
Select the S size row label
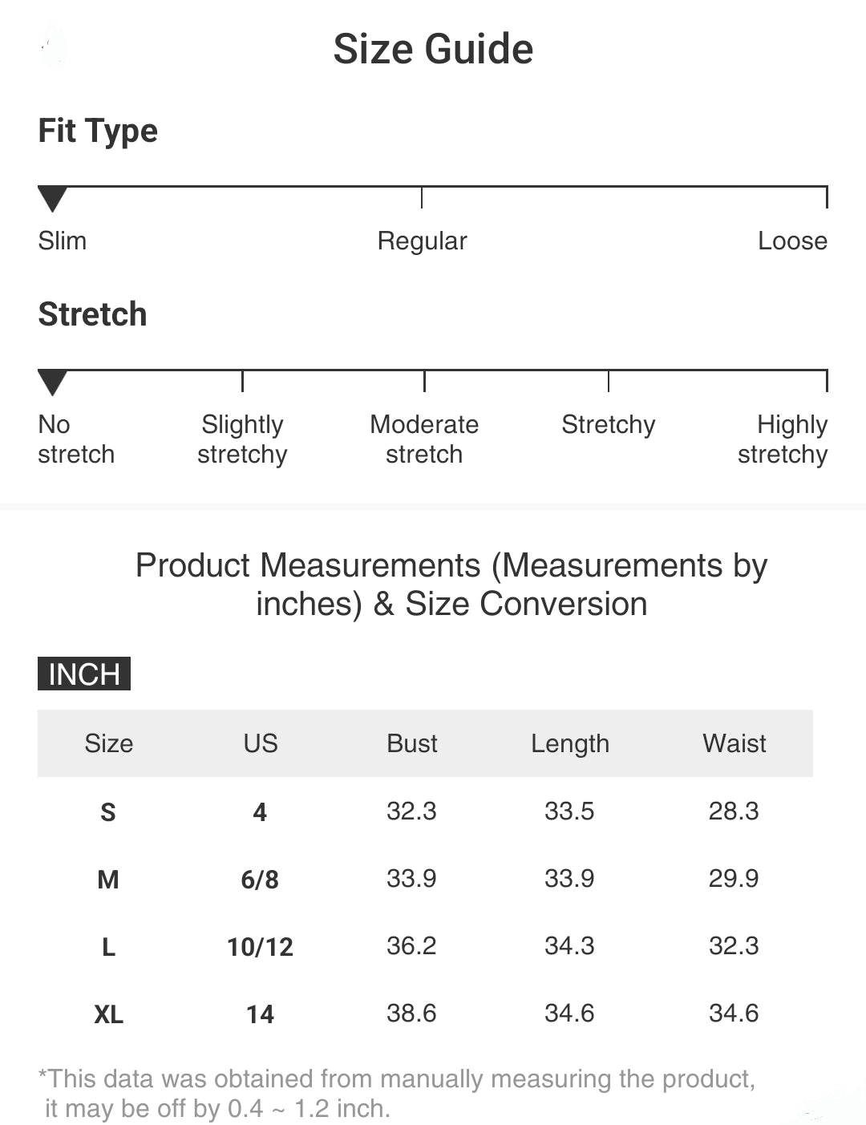click(x=108, y=812)
